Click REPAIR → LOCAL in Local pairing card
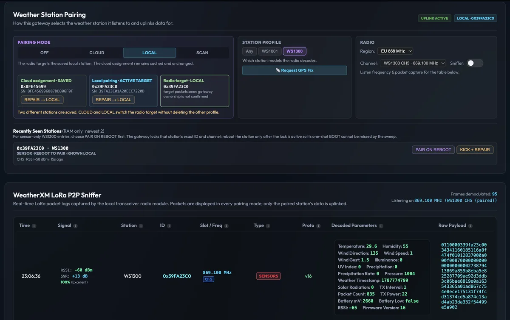510x320 pixels. click(113, 100)
